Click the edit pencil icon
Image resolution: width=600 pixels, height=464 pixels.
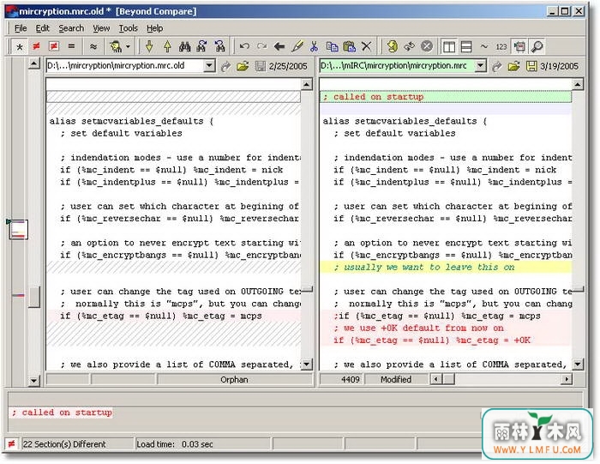297,46
